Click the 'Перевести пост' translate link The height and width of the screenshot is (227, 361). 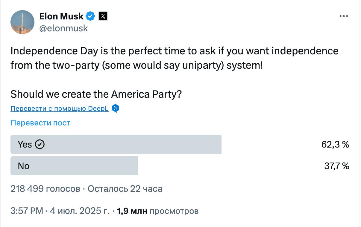coord(40,123)
